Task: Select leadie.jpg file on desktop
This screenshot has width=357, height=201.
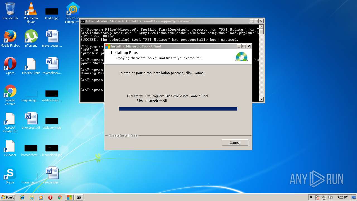Action: [52, 13]
